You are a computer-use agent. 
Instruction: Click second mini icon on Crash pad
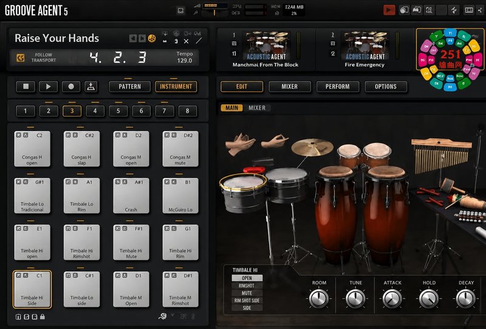coord(125,182)
